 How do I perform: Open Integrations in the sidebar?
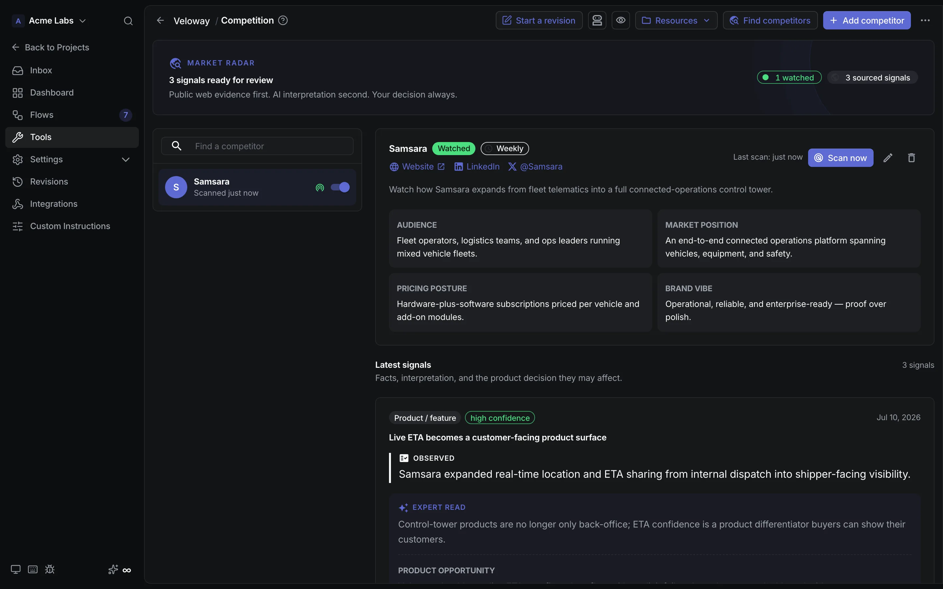click(72, 204)
